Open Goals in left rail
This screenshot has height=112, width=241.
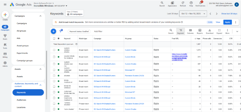(5, 37)
